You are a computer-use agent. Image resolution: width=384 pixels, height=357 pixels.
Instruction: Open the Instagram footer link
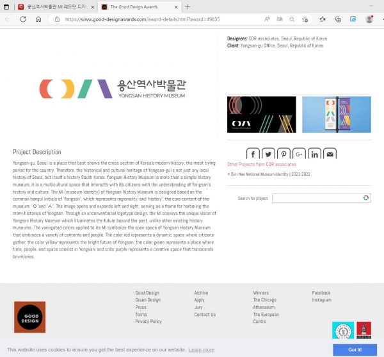(321, 300)
